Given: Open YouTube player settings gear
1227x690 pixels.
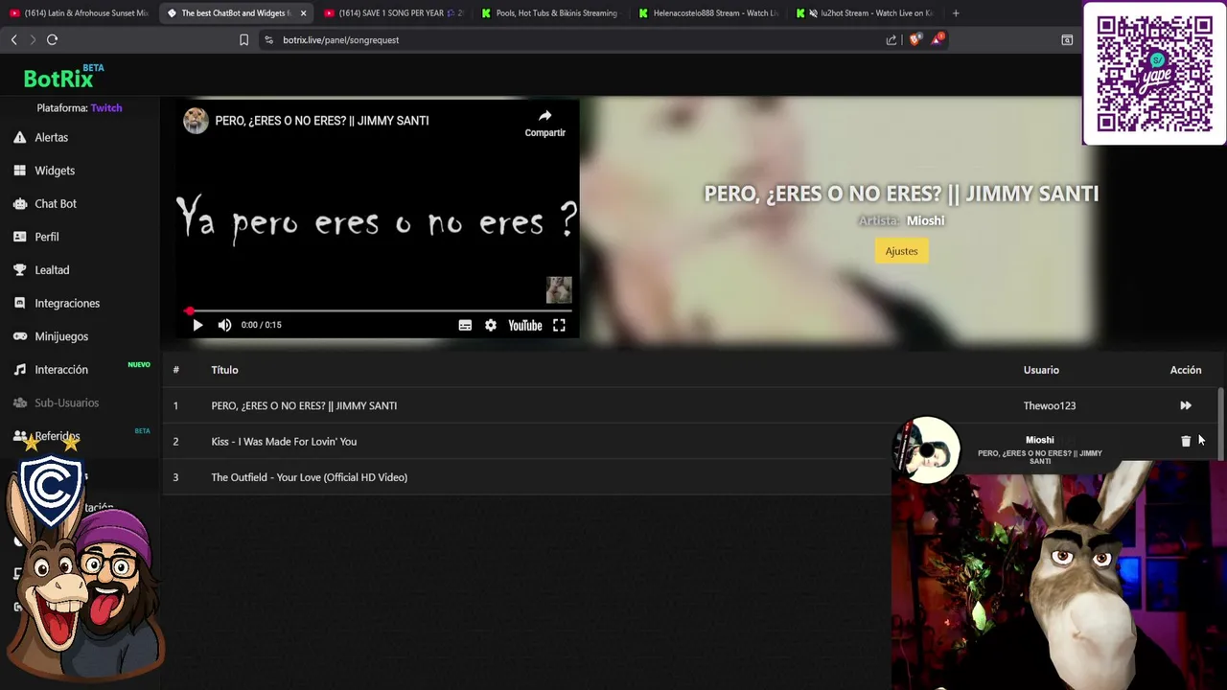Looking at the screenshot, I should [491, 325].
